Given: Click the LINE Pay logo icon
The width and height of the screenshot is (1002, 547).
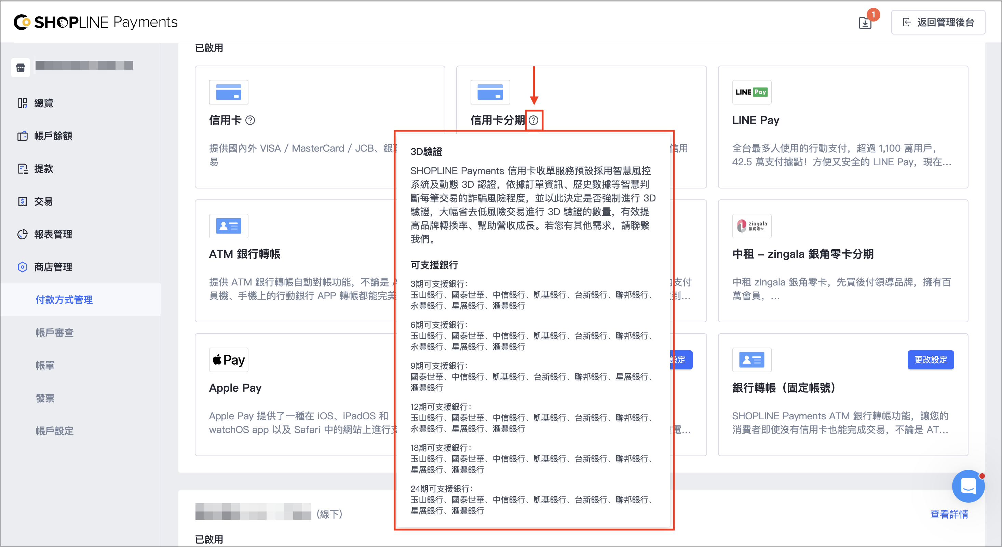Looking at the screenshot, I should [751, 92].
